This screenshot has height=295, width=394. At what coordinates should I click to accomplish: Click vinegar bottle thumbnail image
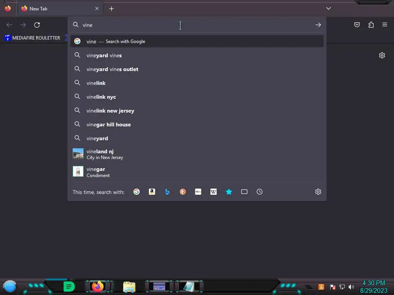tap(78, 172)
